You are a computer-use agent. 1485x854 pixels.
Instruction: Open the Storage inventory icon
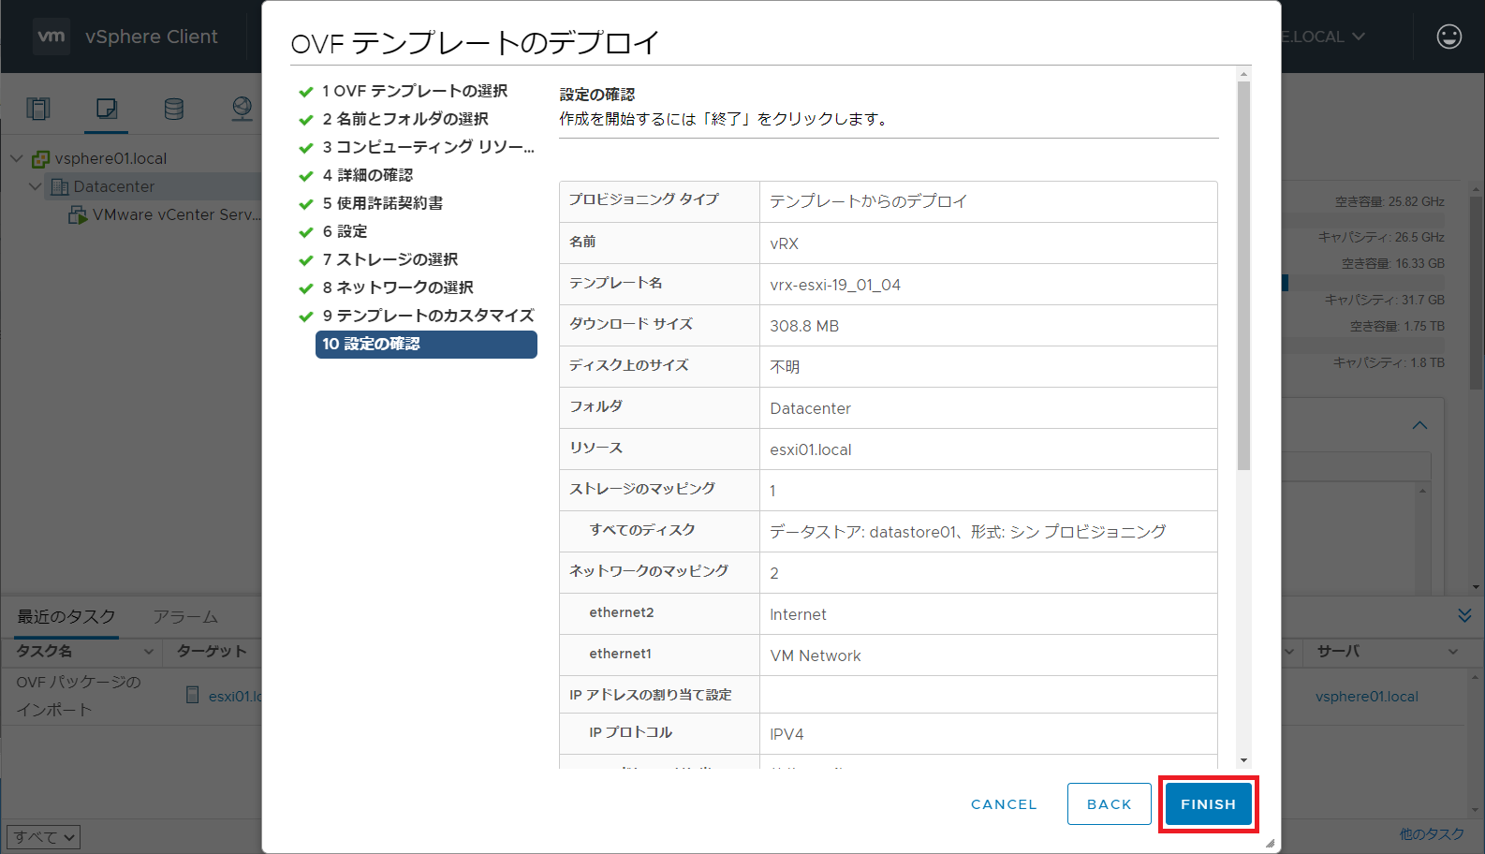pos(174,109)
